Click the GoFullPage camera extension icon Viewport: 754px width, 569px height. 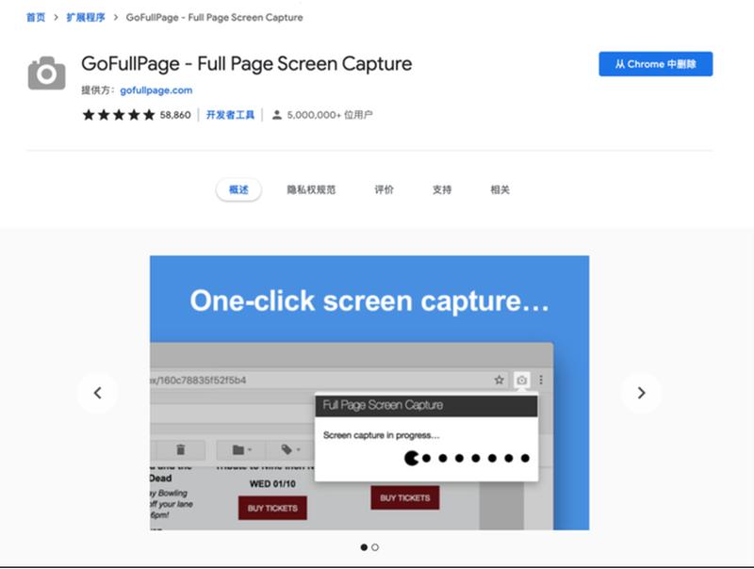pyautogui.click(x=46, y=73)
